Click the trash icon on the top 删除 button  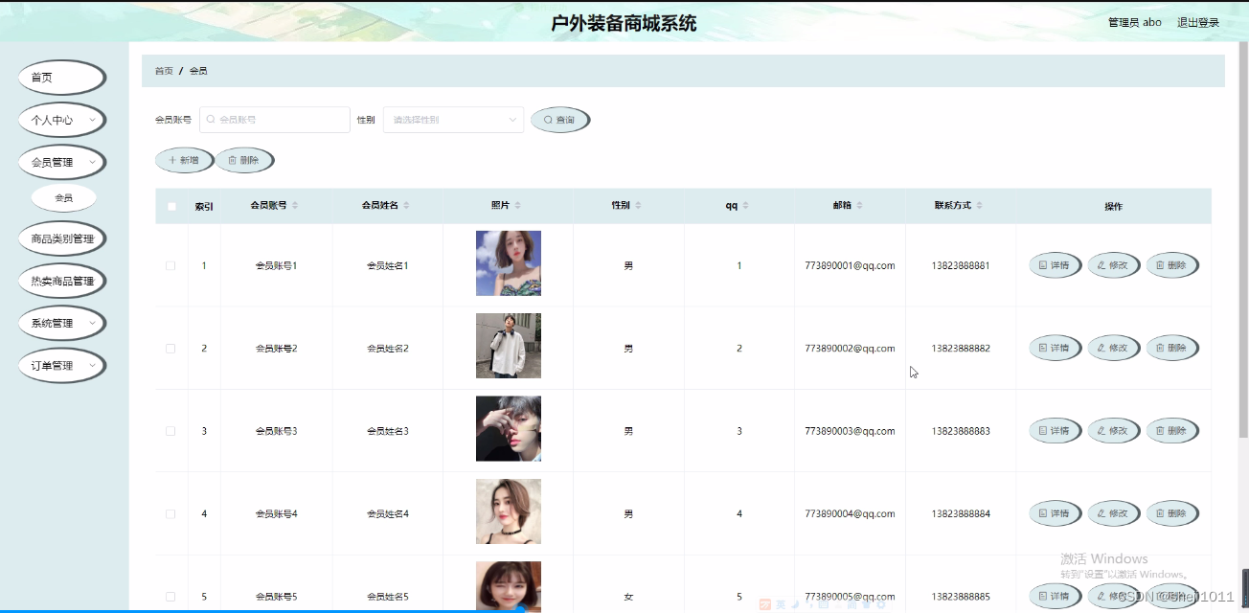click(x=233, y=159)
